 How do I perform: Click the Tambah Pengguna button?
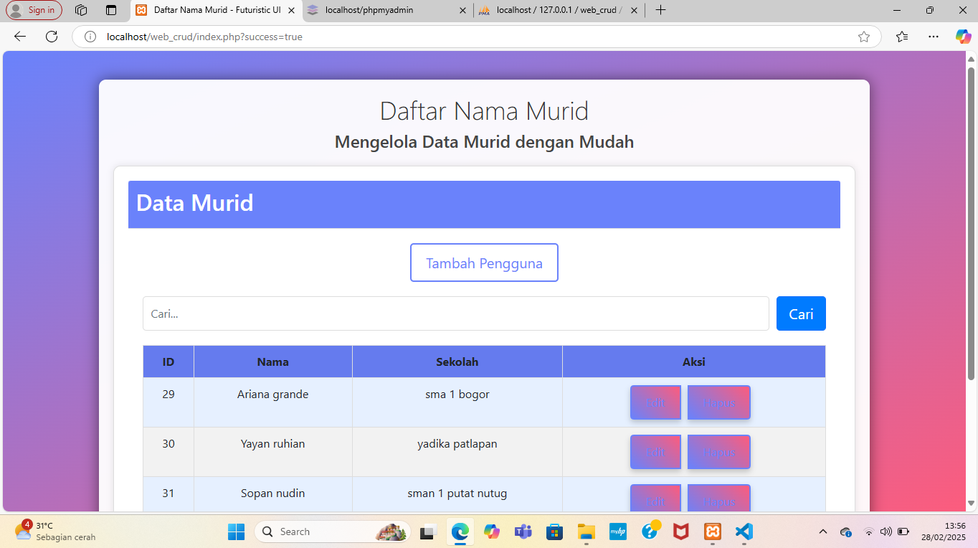(484, 263)
